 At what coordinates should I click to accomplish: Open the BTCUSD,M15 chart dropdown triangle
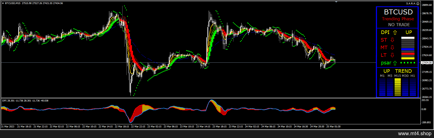click(3, 3)
